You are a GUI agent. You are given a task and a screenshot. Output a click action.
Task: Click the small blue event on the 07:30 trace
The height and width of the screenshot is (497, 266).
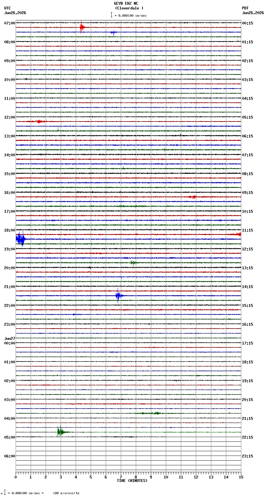tap(114, 32)
